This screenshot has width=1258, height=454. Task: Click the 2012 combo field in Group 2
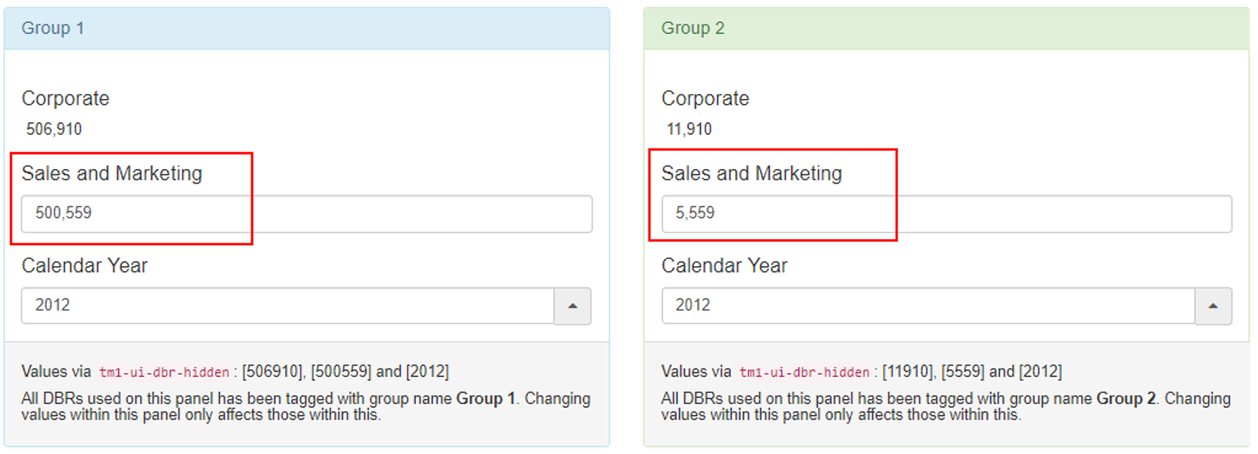point(927,306)
